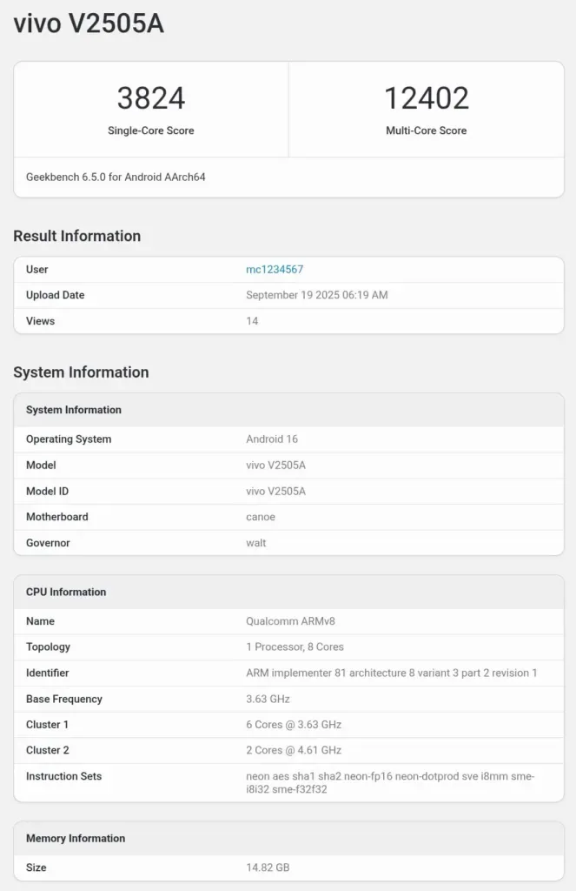Select the Operating System Android 16 value

tap(270, 439)
